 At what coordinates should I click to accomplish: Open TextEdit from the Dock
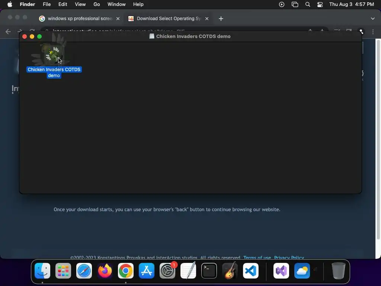point(188,271)
